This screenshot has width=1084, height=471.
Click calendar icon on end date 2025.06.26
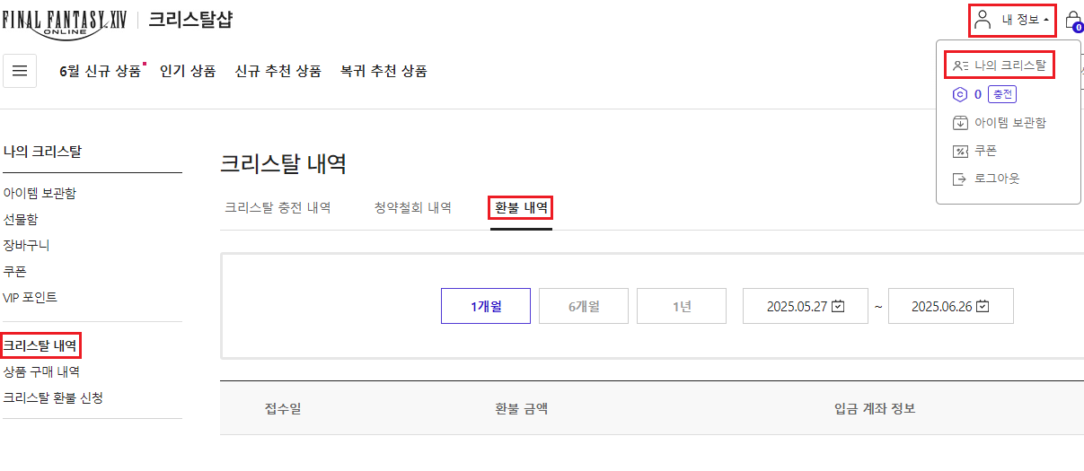(983, 306)
